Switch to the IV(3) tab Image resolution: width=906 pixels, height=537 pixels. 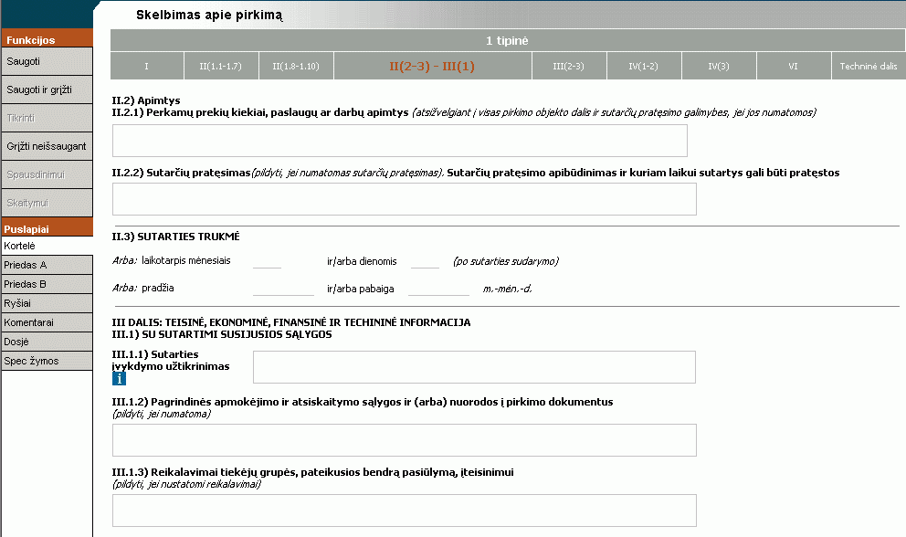click(719, 66)
